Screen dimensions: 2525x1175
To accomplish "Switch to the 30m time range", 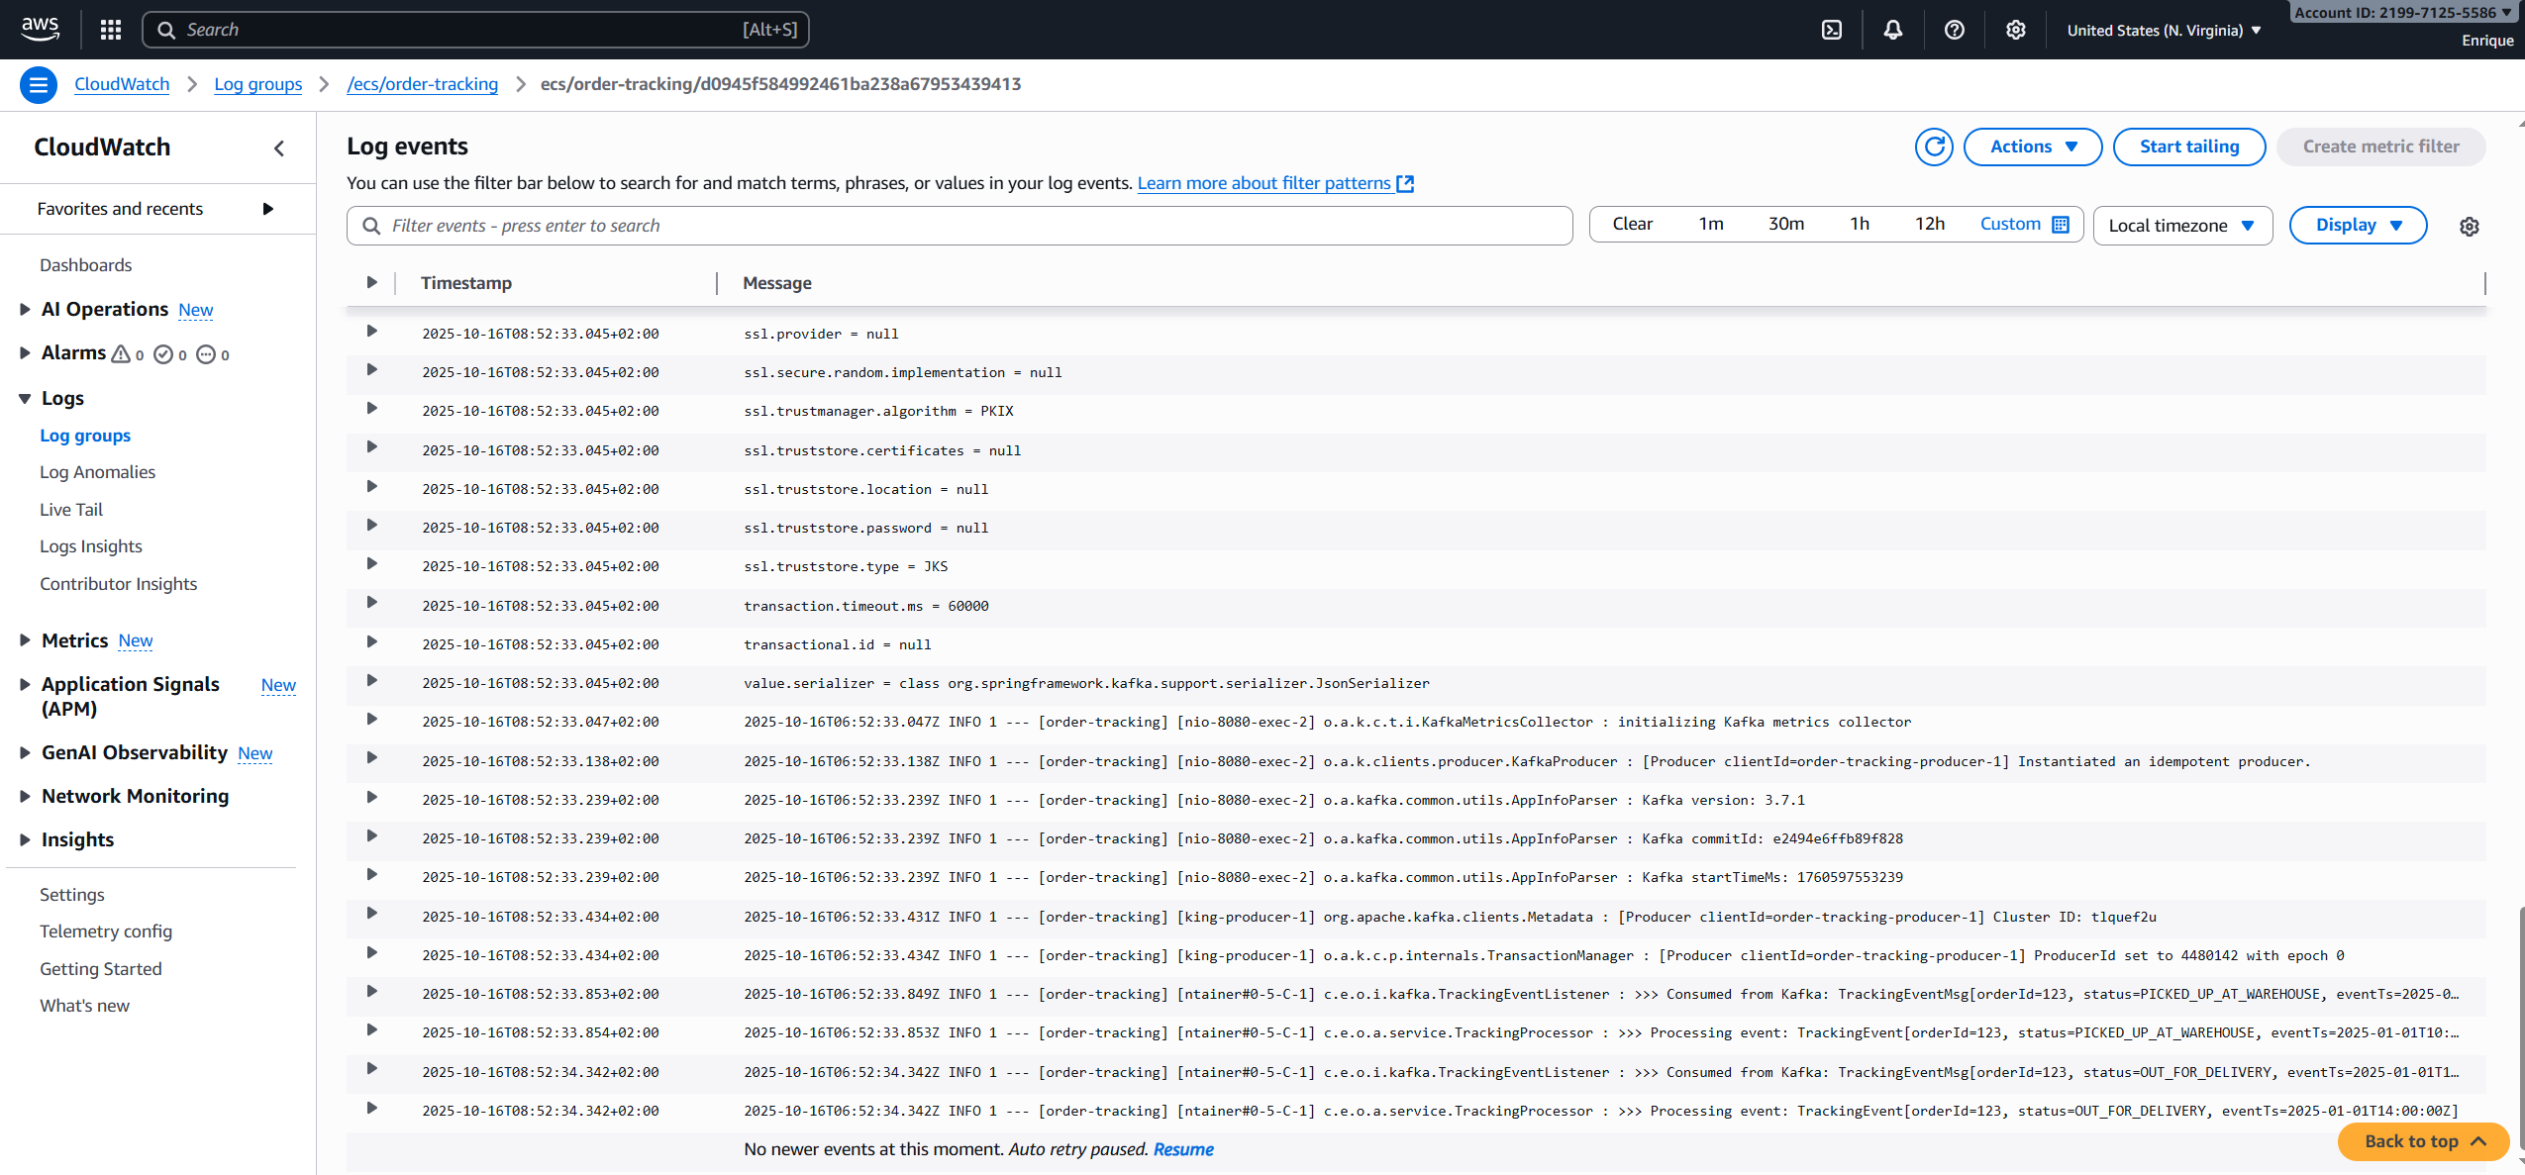I will click(1785, 224).
